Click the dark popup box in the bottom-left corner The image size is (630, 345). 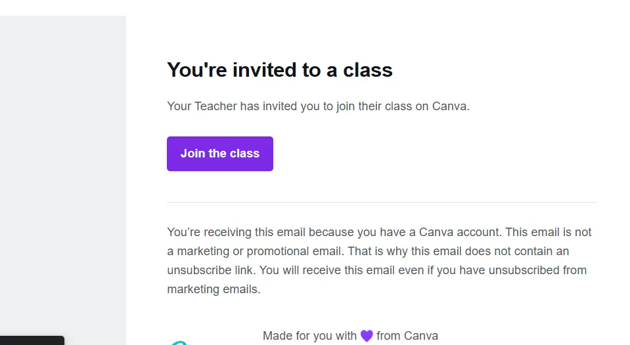click(x=32, y=340)
